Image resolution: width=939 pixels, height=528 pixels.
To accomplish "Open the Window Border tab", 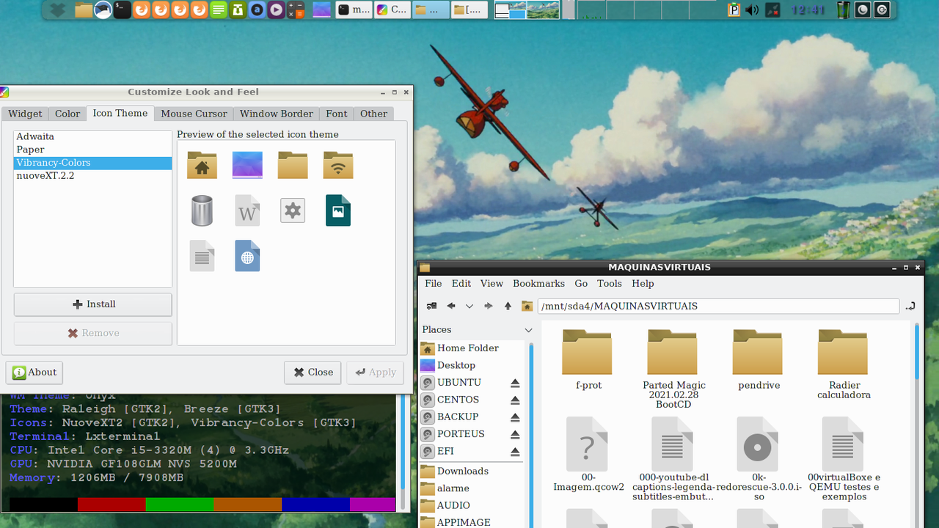I will (x=276, y=114).
